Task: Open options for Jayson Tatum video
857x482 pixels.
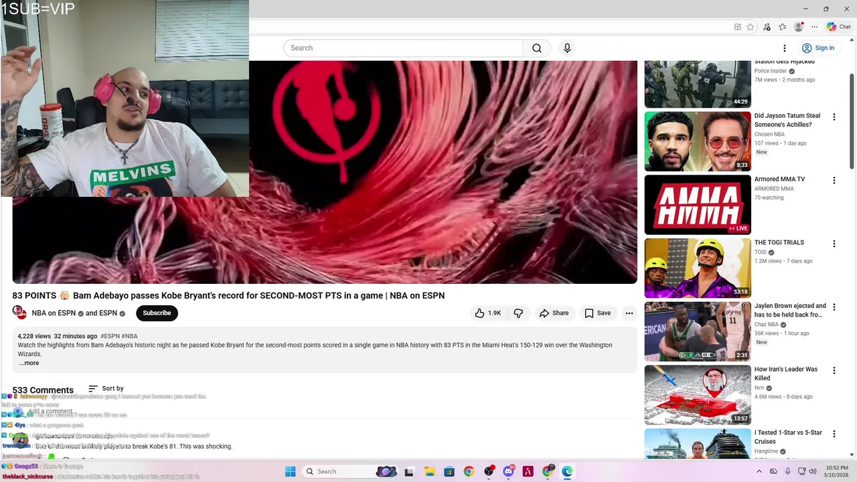Action: point(834,117)
